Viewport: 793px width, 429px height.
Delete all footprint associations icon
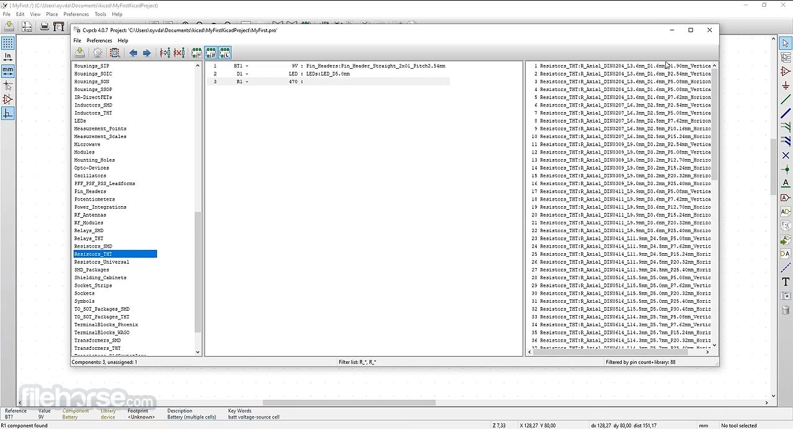coord(179,53)
